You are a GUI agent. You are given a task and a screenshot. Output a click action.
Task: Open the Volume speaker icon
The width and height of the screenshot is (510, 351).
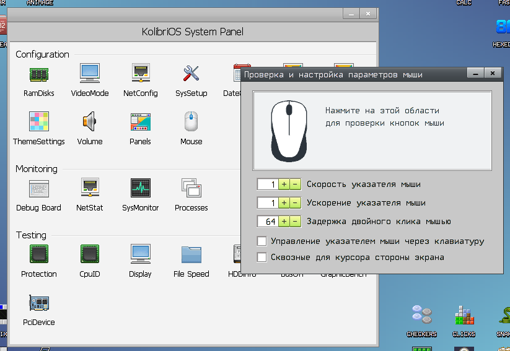point(90,122)
